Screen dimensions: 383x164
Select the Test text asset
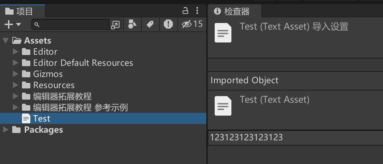41,119
